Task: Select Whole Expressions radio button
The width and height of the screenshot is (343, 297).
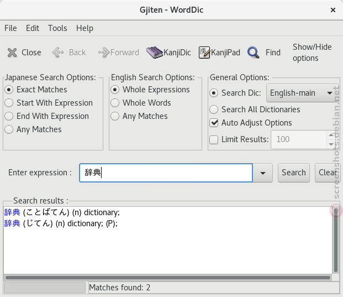Action: click(x=115, y=90)
